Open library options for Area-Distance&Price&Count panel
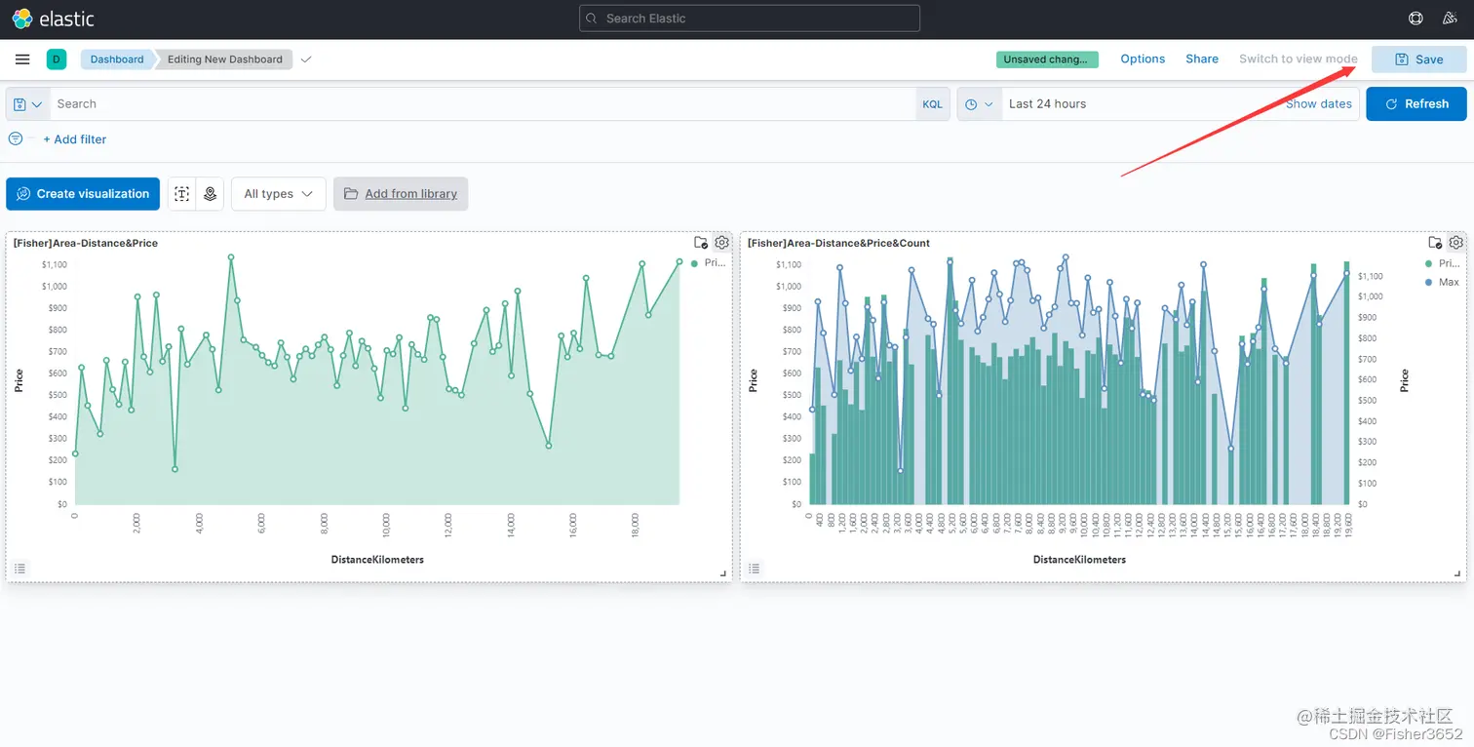This screenshot has width=1474, height=747. [x=1434, y=243]
